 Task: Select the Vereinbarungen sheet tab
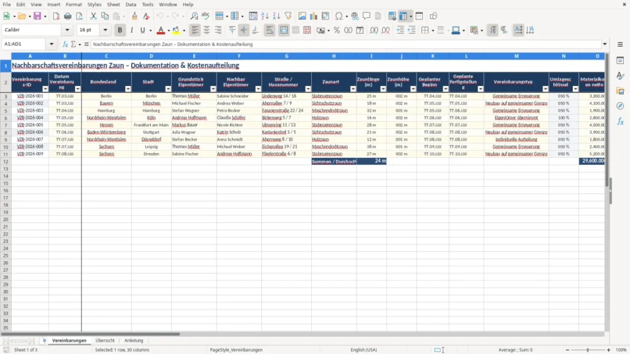pos(69,340)
